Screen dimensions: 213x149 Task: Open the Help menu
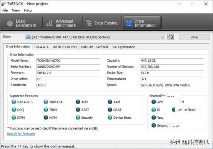(28, 10)
